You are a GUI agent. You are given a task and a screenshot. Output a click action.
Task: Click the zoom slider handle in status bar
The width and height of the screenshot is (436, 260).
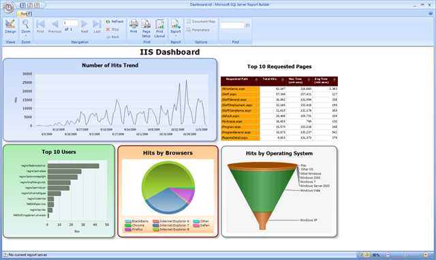pyautogui.click(x=405, y=255)
